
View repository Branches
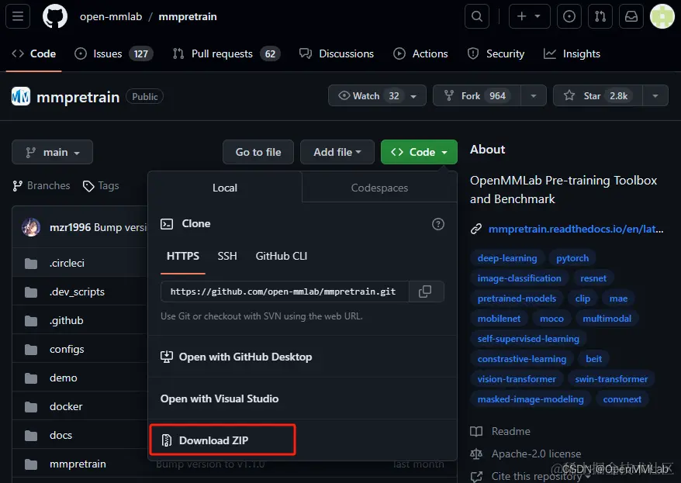(x=42, y=186)
